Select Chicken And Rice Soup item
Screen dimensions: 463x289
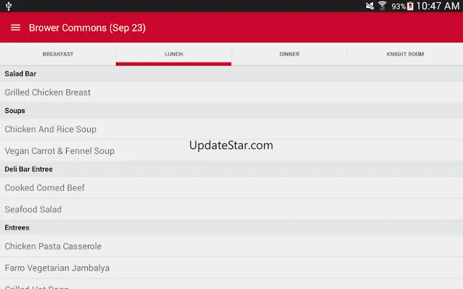[x=232, y=129]
